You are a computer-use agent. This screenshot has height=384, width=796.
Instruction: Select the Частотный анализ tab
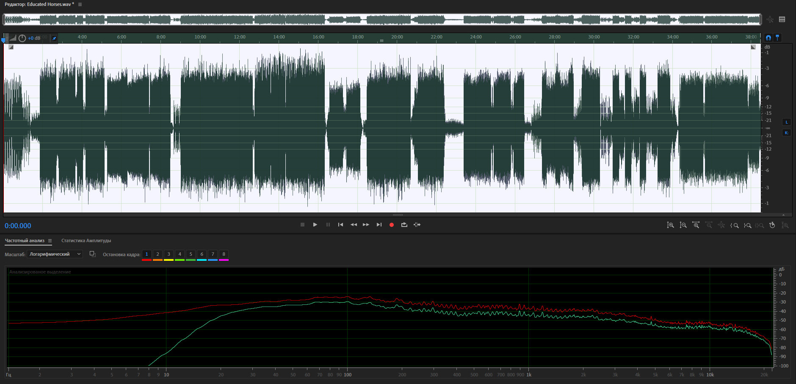[x=25, y=240]
